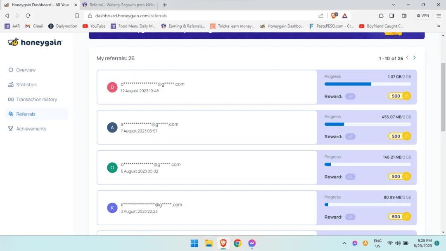Open the PastePESO.com bookmark

point(331,26)
